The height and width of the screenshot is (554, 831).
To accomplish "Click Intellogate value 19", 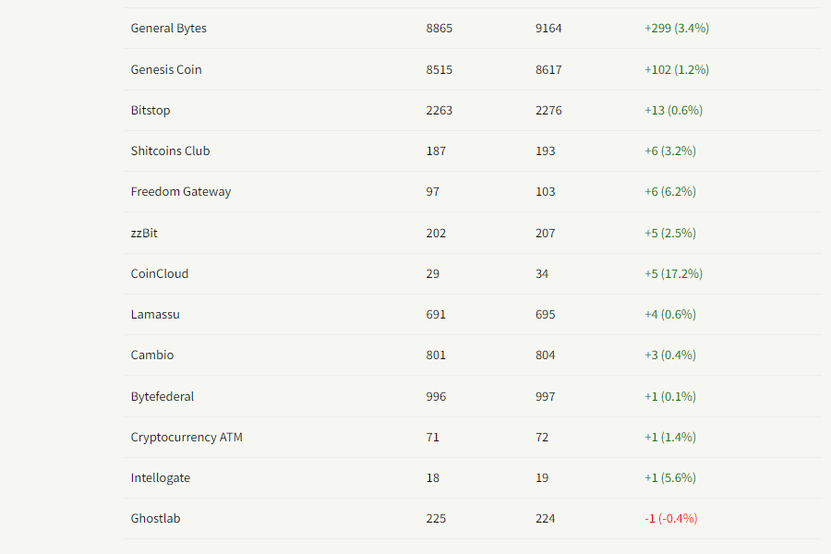I will pyautogui.click(x=542, y=477).
